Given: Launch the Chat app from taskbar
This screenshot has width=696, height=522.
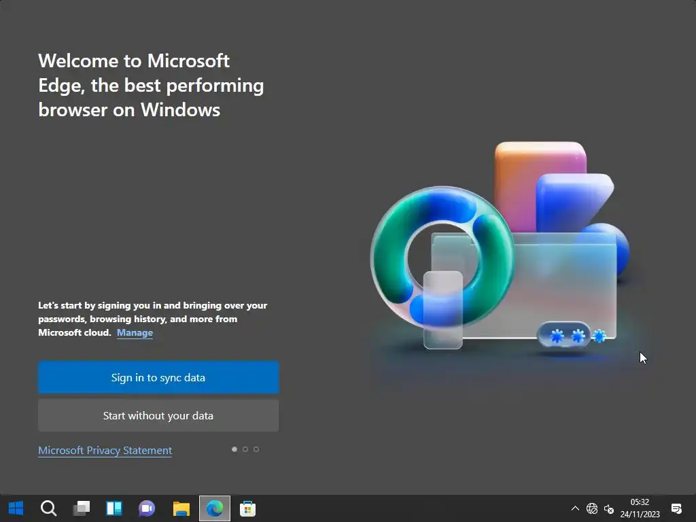Looking at the screenshot, I should tap(147, 508).
